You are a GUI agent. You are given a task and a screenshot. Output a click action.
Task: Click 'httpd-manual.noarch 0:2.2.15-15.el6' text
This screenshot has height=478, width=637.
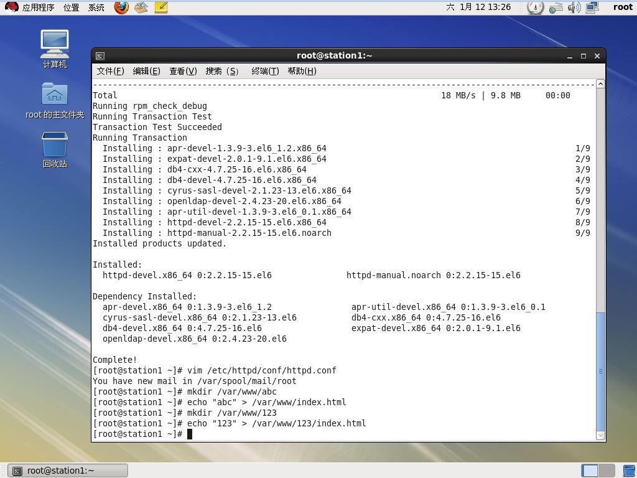(x=434, y=275)
